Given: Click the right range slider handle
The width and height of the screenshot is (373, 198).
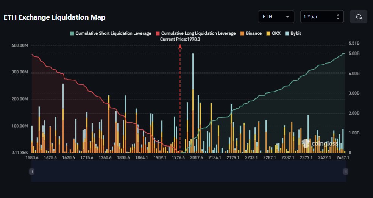Looking at the screenshot, I should (345, 171).
